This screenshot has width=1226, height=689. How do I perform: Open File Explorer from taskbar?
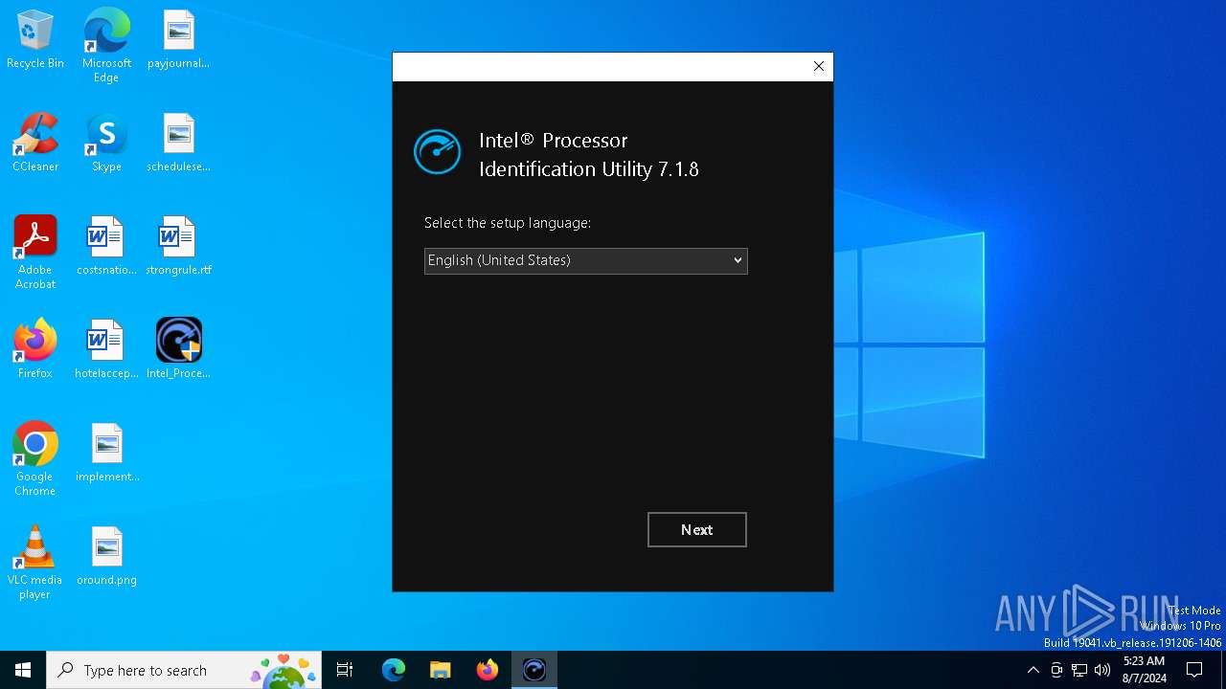(440, 670)
